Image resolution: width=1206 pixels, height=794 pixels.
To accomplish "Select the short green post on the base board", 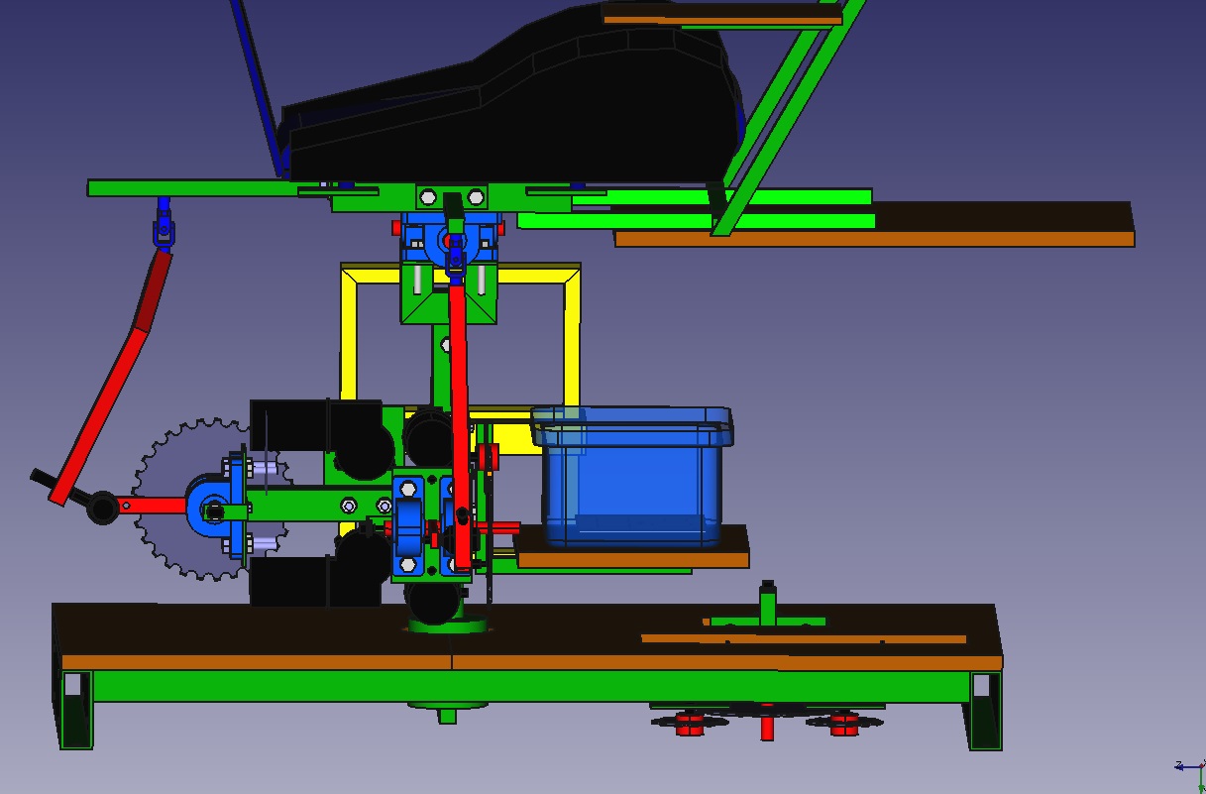I will tap(767, 603).
